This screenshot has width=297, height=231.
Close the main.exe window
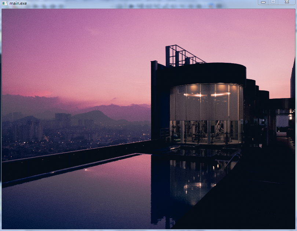point(286,2)
